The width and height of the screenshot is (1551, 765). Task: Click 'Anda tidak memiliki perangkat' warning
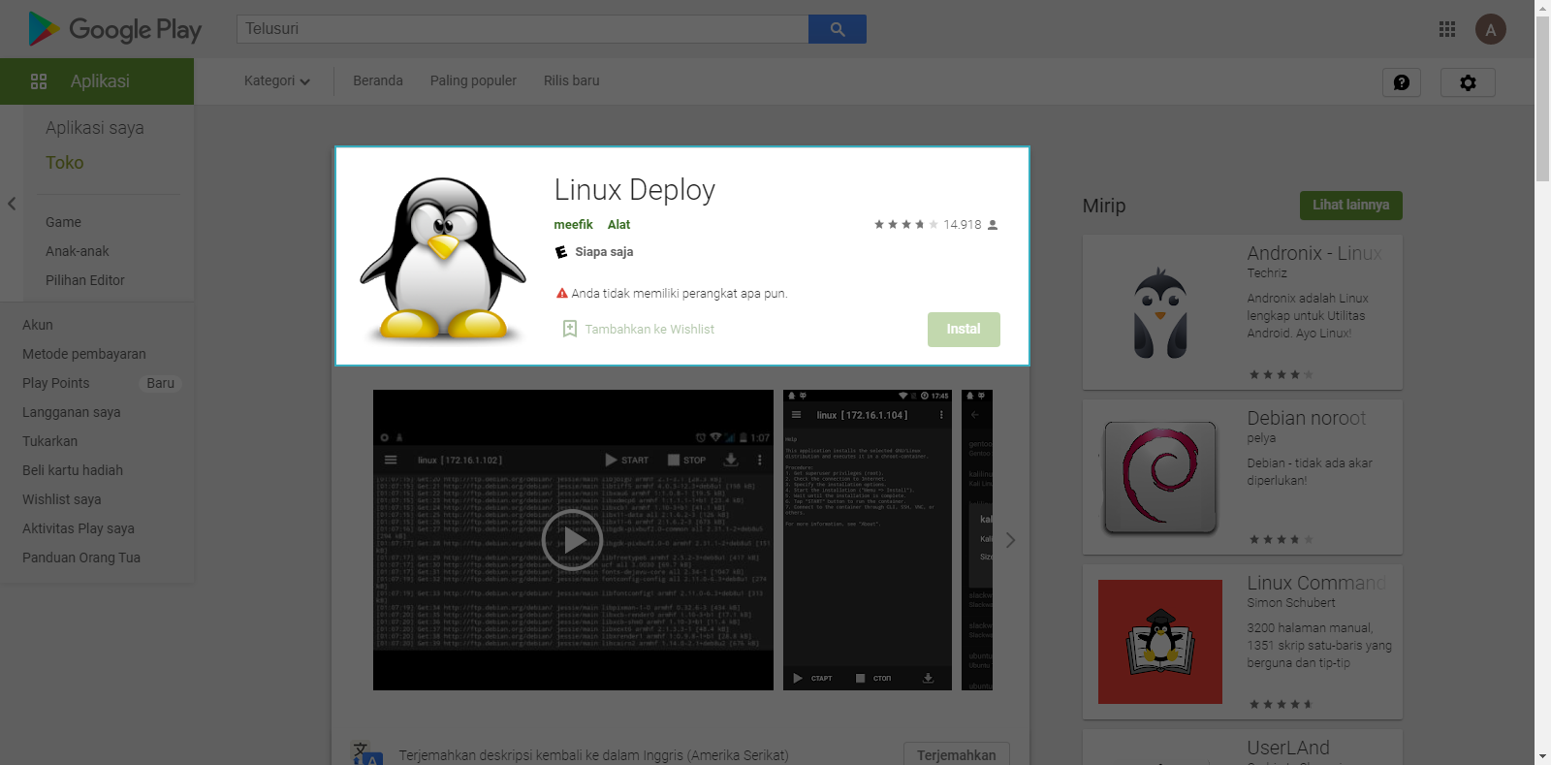pyautogui.click(x=672, y=293)
